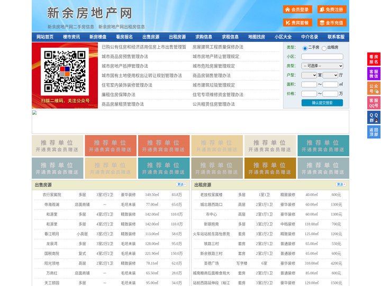Open the 房型 可选择 dropdown
The width and height of the screenshot is (381, 286).
pos(322,66)
